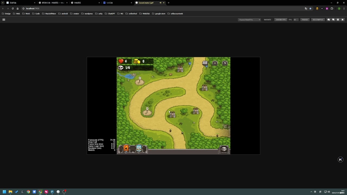Open the Design bookmarks folder
This screenshot has height=195, width=347.
tap(6, 14)
